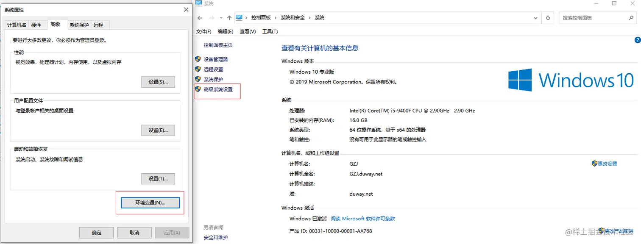Click the shield icon beside 系统保护
The width and height of the screenshot is (641, 244).
pos(198,79)
